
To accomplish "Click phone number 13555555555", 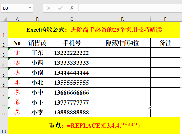I will pos(72,82).
